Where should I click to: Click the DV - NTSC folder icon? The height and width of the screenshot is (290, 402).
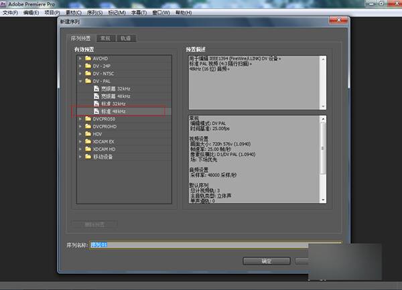point(88,73)
